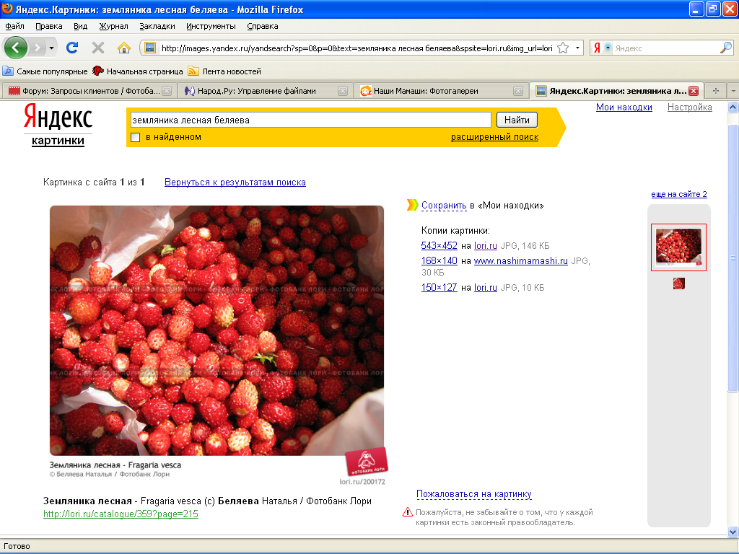Open the Правка menu
Screen dimensions: 739x554
pos(48,27)
